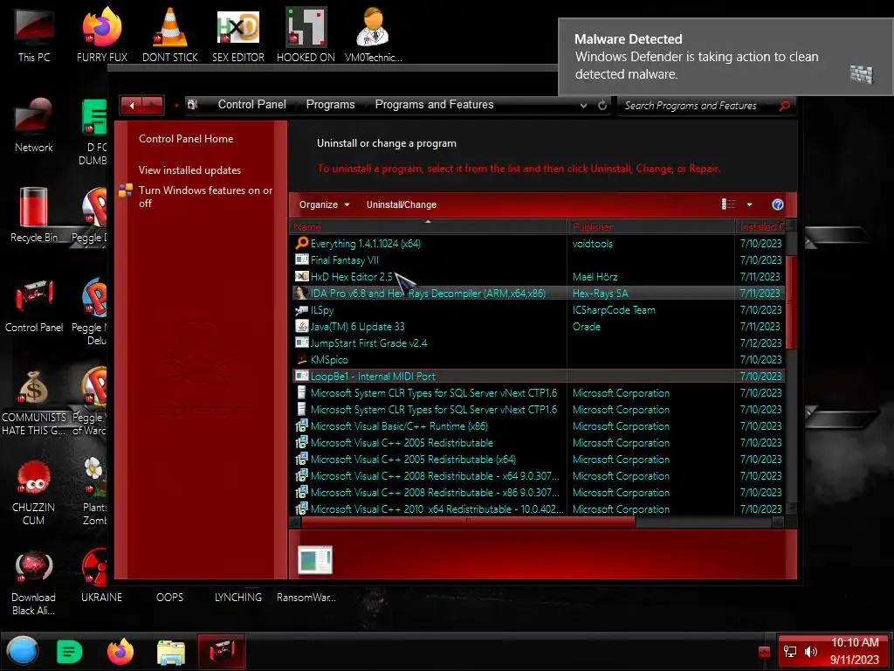Click the Malware Detected notification
Viewport: 894px width, 671px height.
726,57
